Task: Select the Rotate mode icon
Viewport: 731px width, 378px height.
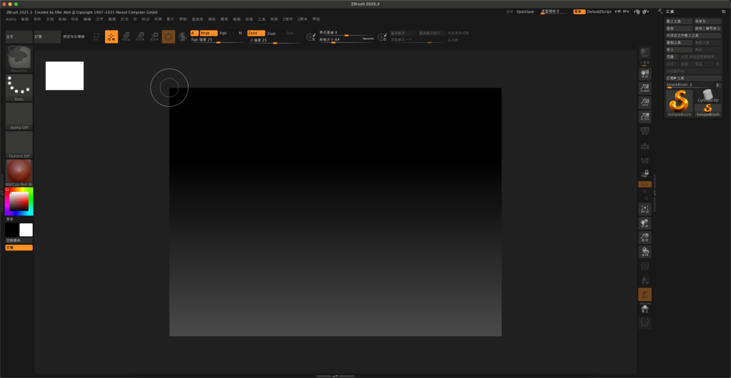Action: (154, 37)
